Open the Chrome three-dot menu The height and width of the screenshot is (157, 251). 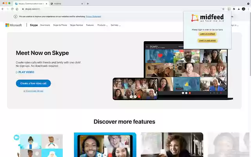(x=248, y=9)
